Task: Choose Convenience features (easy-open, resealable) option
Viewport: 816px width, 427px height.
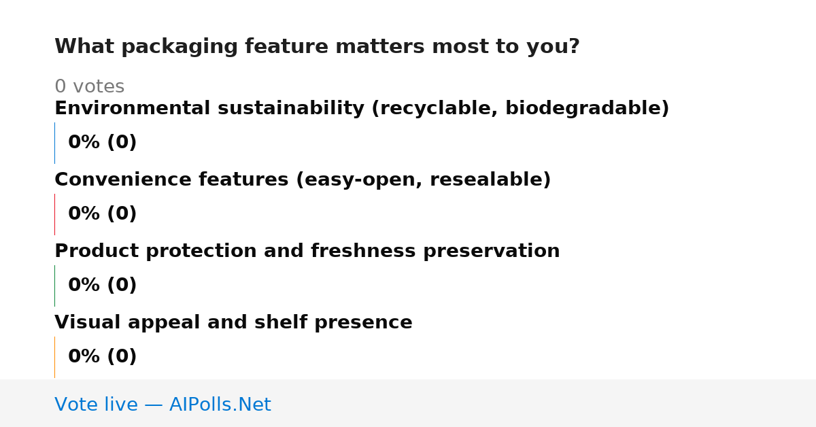Action: (303, 180)
